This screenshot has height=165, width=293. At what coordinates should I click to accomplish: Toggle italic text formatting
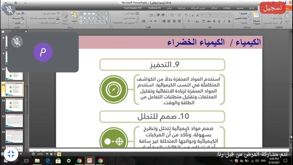pos(223,21)
